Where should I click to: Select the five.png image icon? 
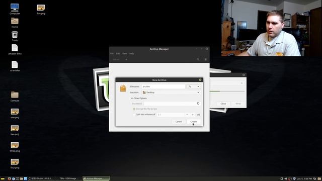(41, 9)
